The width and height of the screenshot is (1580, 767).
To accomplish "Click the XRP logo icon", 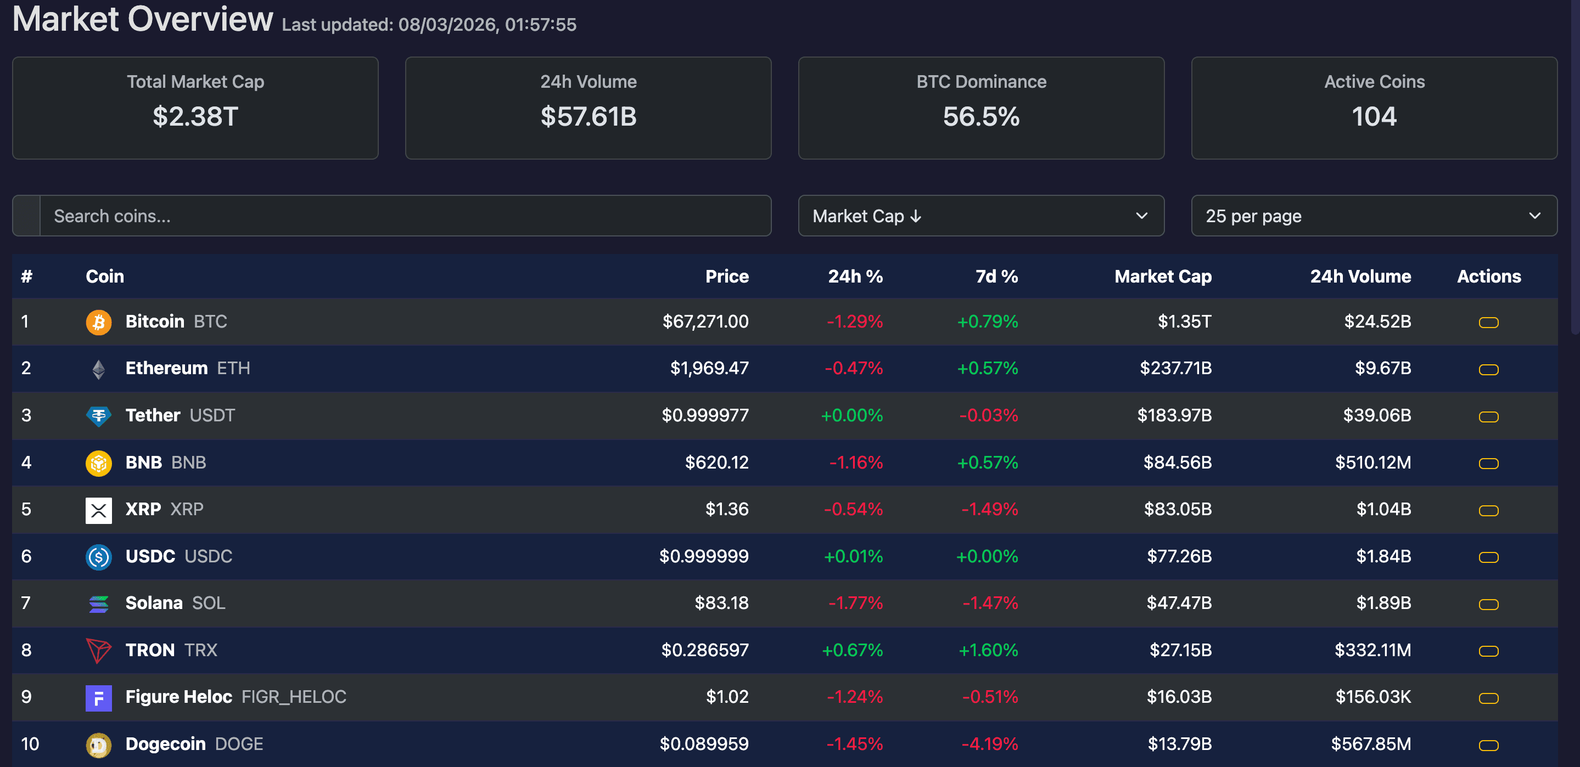I will 98,510.
